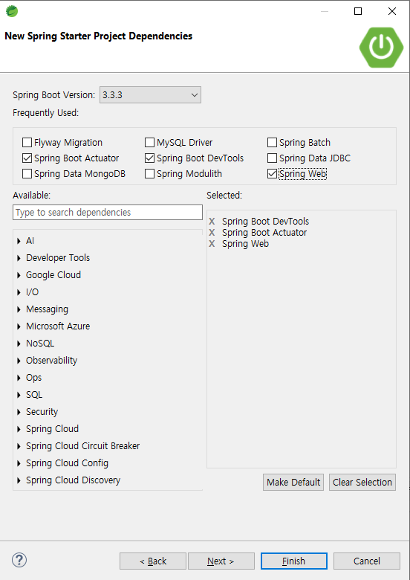Select Spring Web in Selected list
410x580 pixels.
tap(245, 243)
